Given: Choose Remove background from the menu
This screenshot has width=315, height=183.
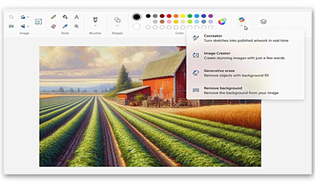Looking at the screenshot, I should pos(245,91).
